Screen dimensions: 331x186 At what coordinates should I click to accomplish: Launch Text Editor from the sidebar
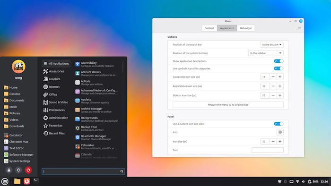pos(14,148)
